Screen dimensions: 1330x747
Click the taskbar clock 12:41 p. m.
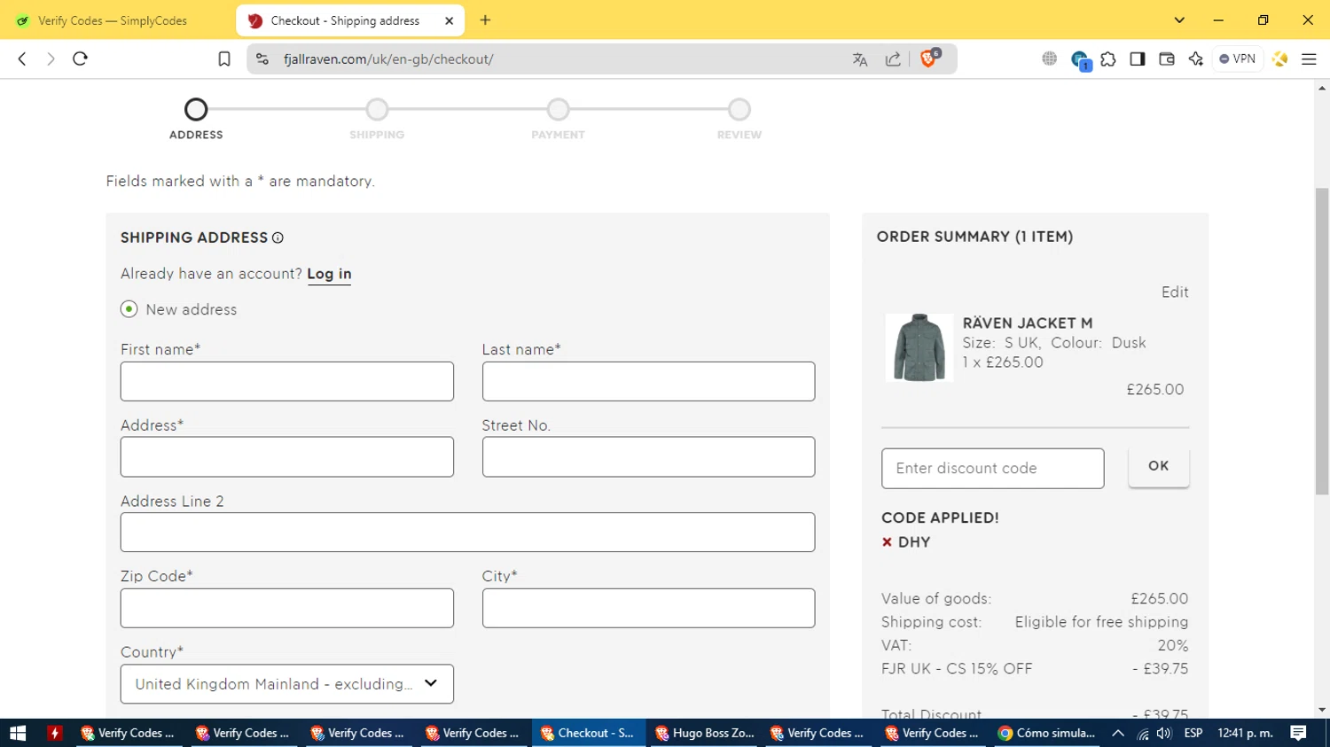pos(1246,733)
